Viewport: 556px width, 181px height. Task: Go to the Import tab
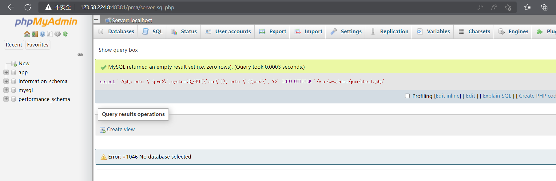[308, 31]
